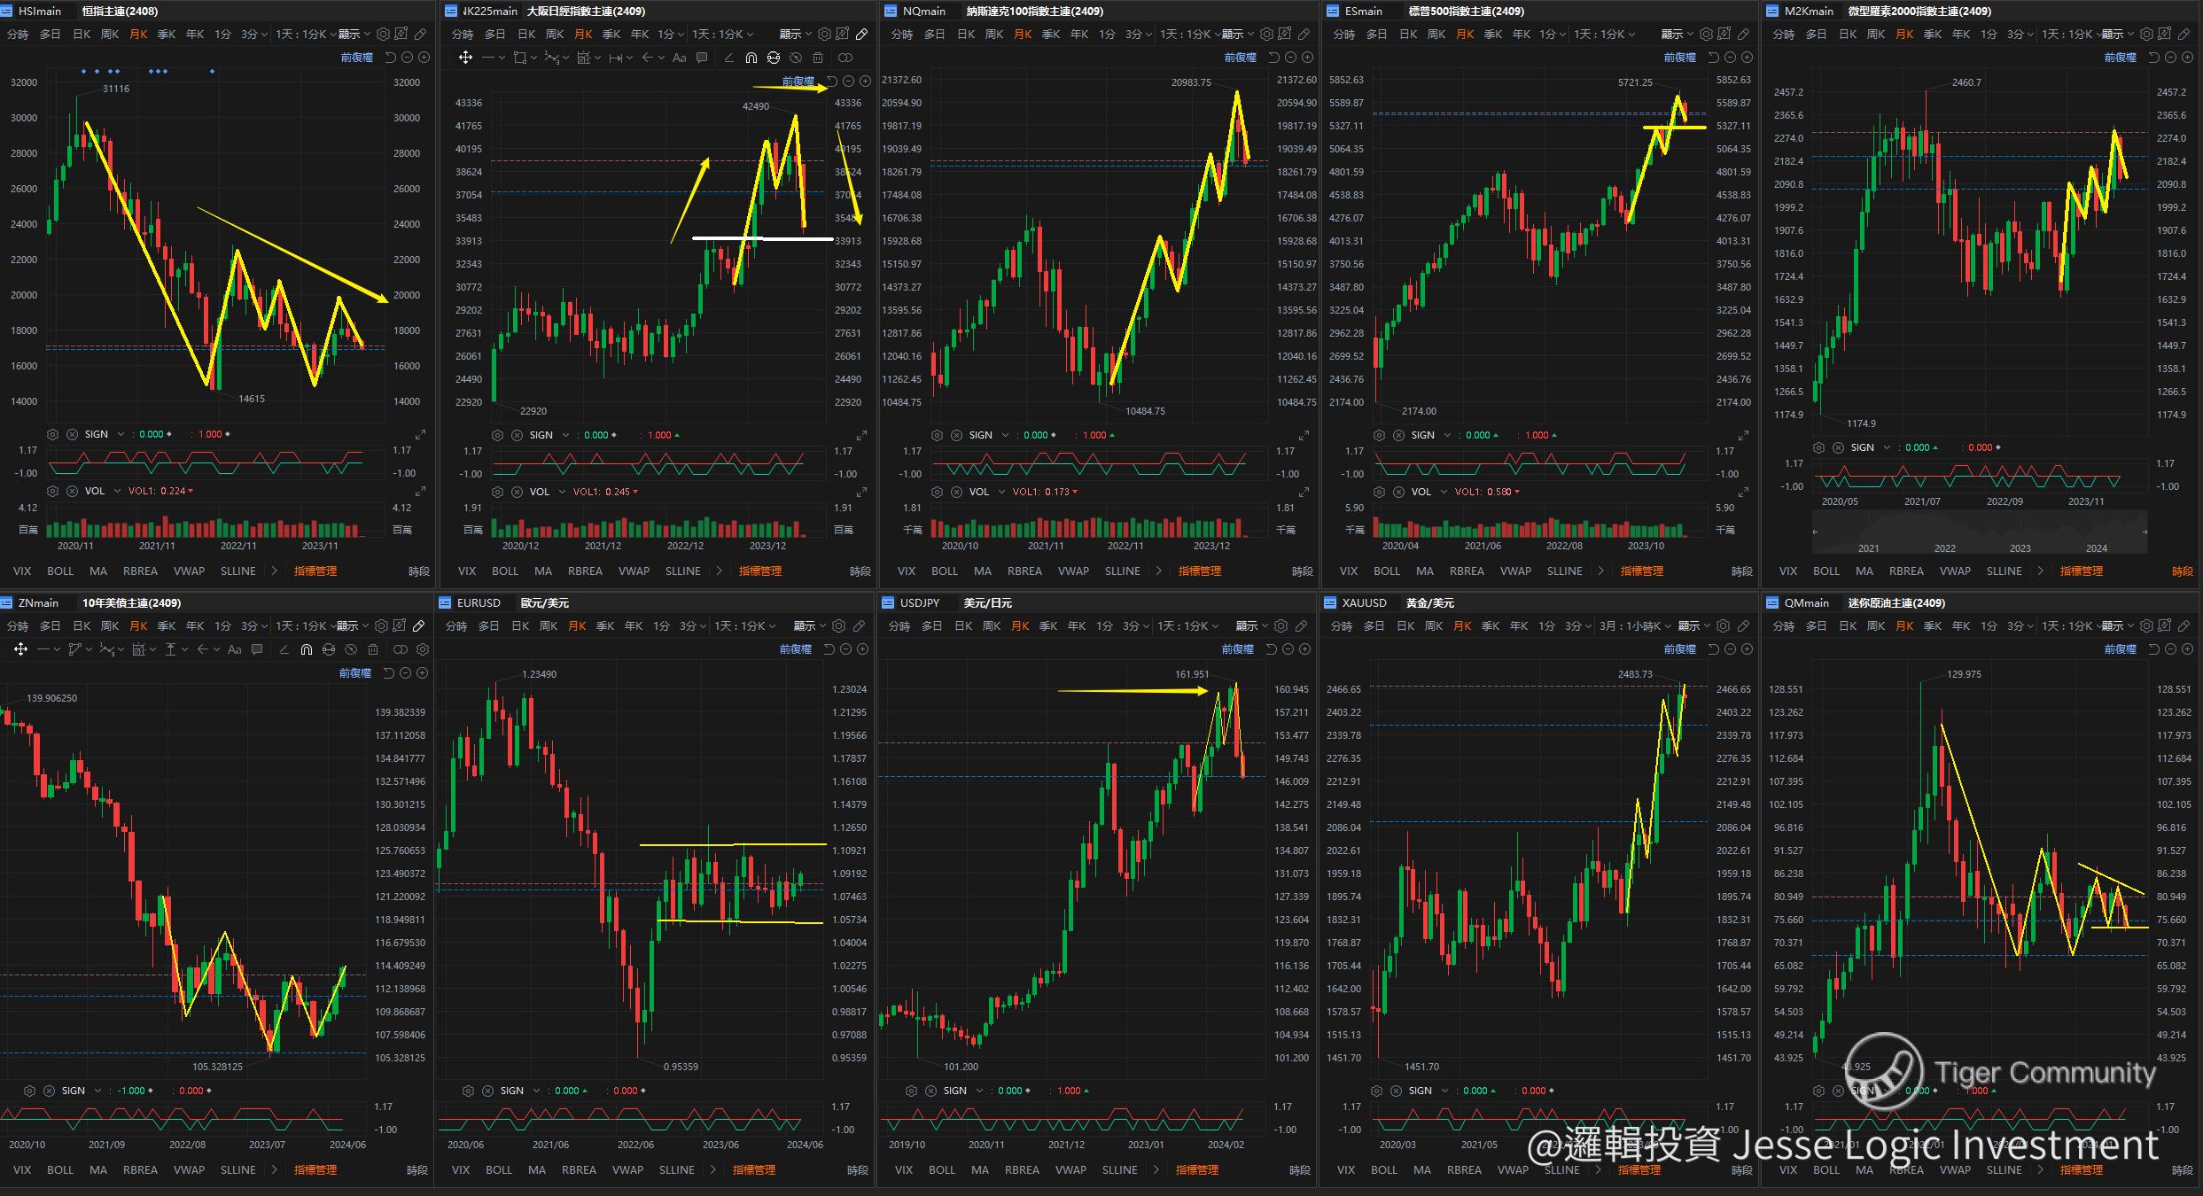Open the 顯示 dropdown in the ESmain panel
Image resolution: width=2203 pixels, height=1196 pixels.
coord(1677,35)
